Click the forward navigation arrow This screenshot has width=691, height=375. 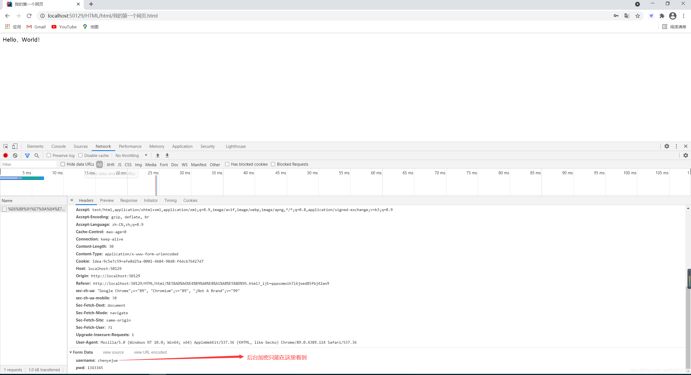[x=18, y=16]
